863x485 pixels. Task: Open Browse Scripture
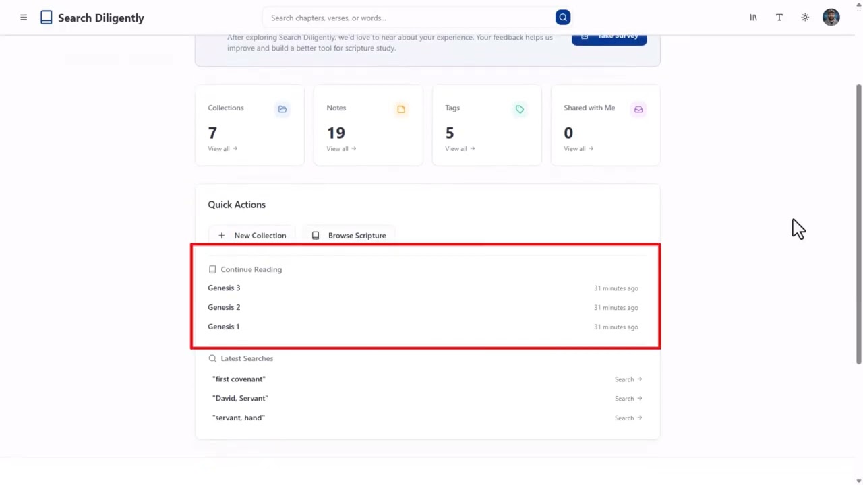(348, 235)
